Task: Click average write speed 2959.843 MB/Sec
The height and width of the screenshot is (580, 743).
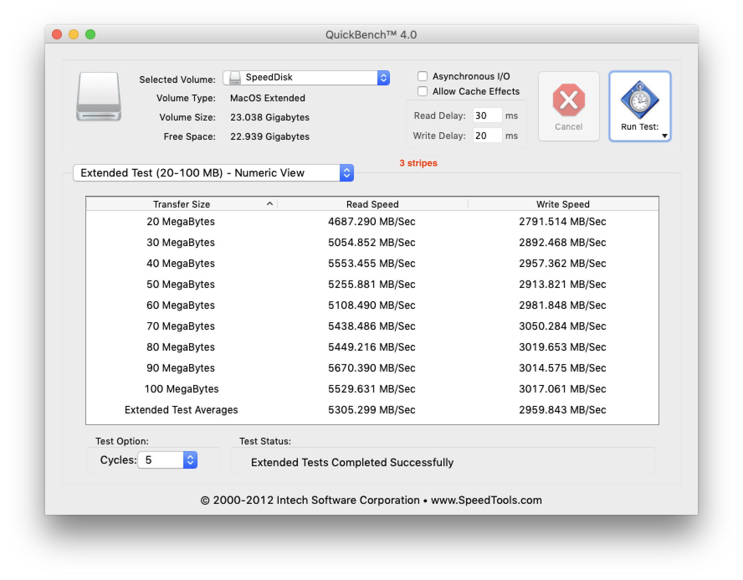Action: (x=563, y=410)
